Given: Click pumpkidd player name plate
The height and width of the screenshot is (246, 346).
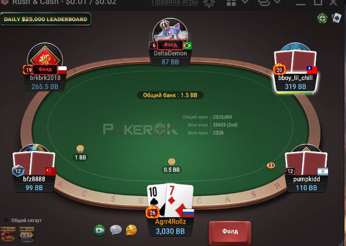Looking at the screenshot, I should [306, 184].
